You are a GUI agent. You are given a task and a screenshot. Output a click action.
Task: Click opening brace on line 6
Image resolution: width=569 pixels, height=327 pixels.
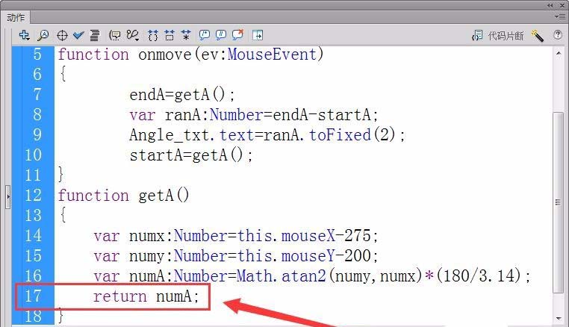coord(63,74)
